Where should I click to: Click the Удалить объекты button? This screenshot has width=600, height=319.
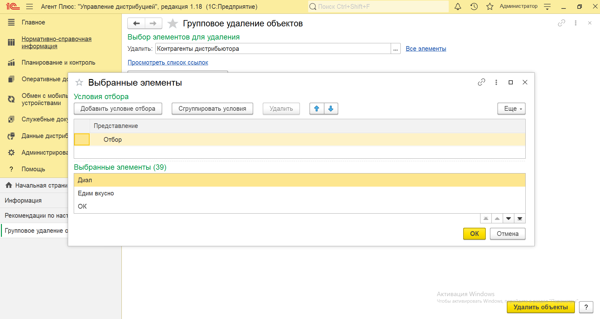point(541,307)
